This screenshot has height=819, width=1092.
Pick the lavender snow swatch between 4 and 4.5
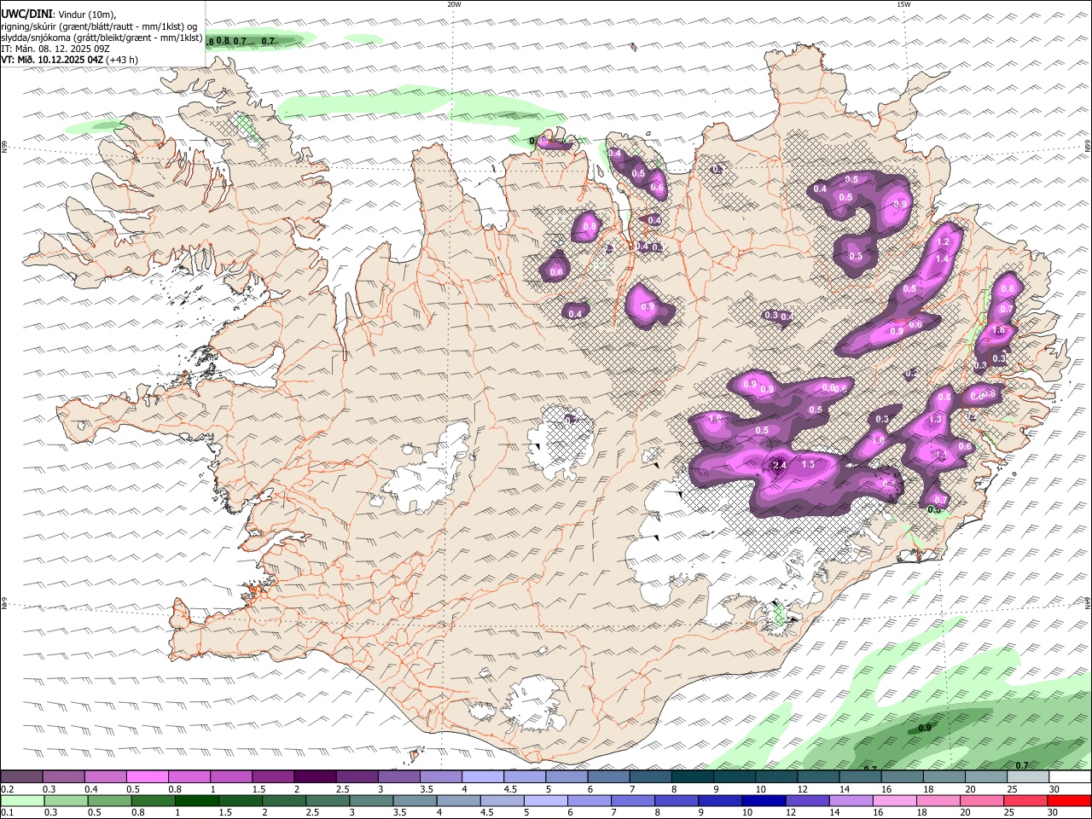coord(482,776)
